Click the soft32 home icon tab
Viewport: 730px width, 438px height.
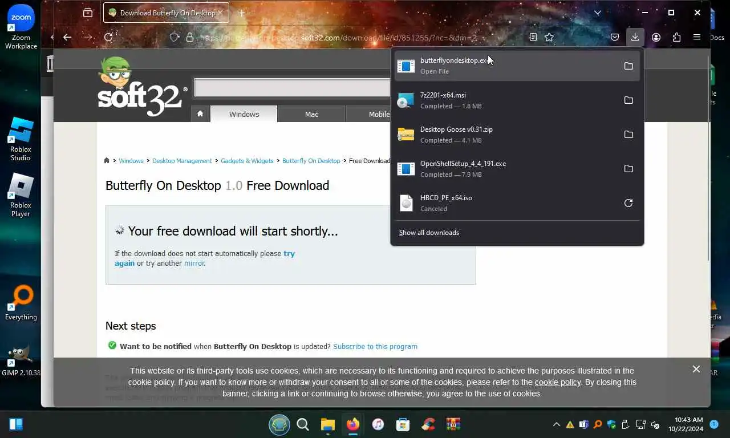(x=200, y=114)
